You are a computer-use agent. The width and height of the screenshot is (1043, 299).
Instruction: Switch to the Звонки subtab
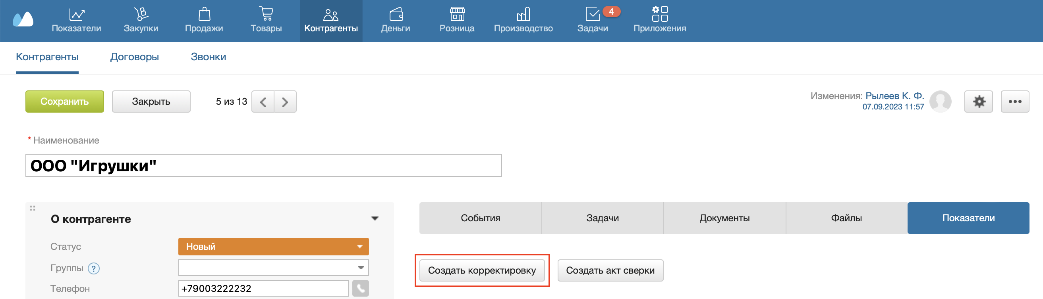pyautogui.click(x=208, y=57)
